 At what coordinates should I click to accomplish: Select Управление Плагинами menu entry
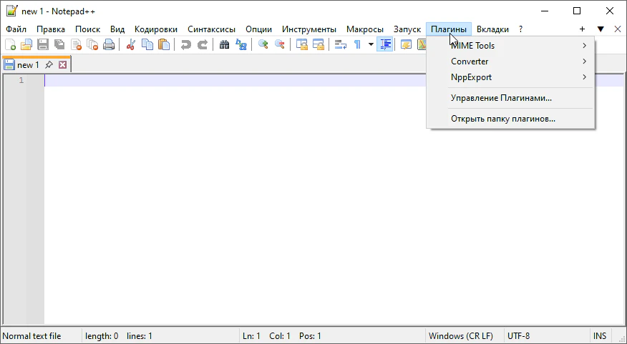click(x=501, y=98)
